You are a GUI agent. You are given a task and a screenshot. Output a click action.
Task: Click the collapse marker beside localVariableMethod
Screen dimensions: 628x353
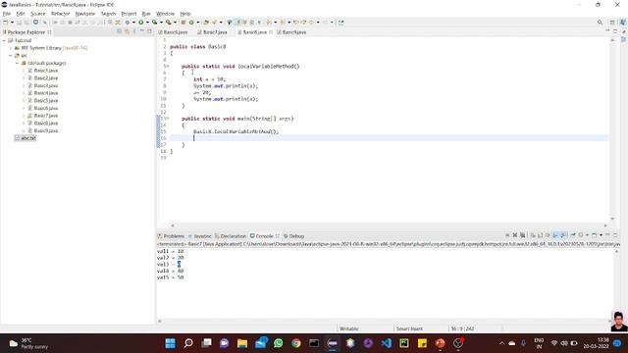point(168,67)
